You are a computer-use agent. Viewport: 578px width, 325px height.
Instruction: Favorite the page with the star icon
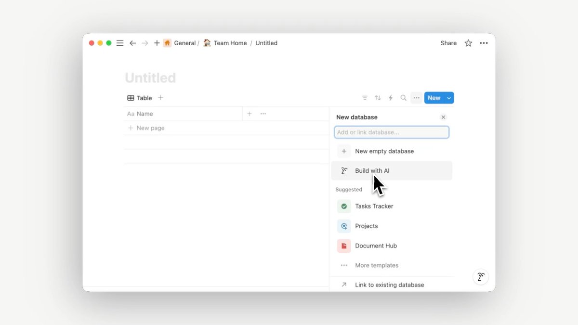pyautogui.click(x=468, y=43)
